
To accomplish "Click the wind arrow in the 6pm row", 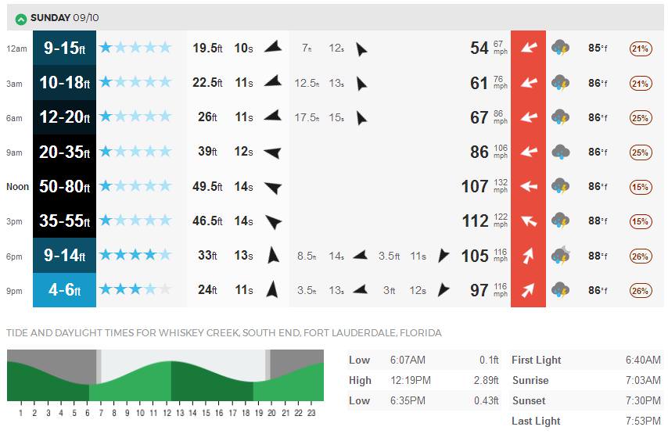I will pos(528,256).
